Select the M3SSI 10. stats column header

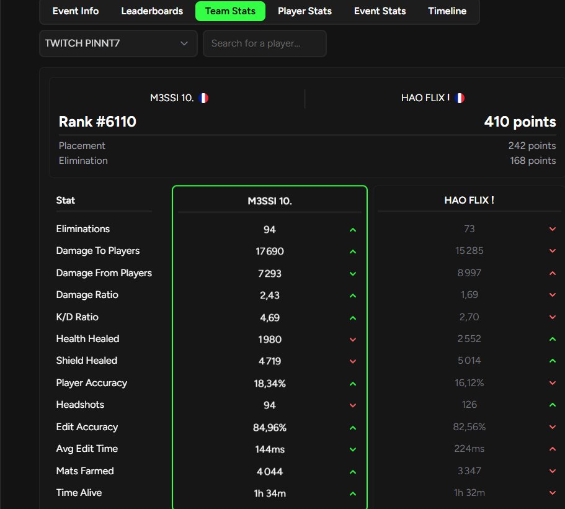(x=270, y=201)
